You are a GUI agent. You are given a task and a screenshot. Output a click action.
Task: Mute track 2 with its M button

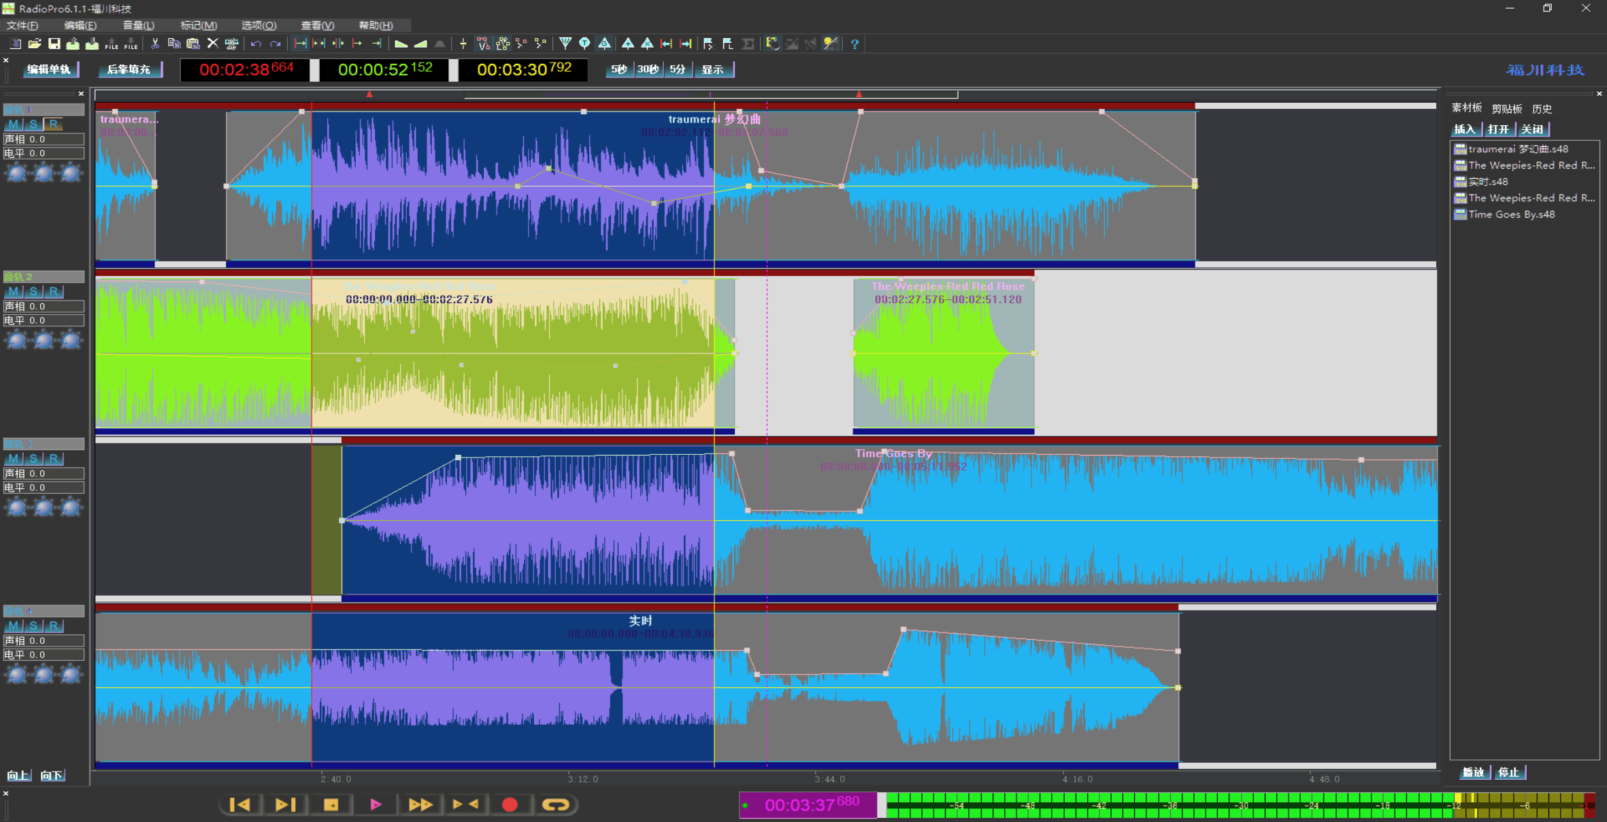[14, 291]
